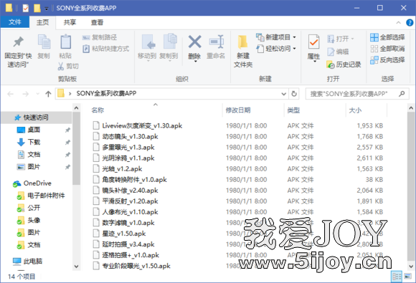Click the 编辑 (Edit) button

coord(338,52)
